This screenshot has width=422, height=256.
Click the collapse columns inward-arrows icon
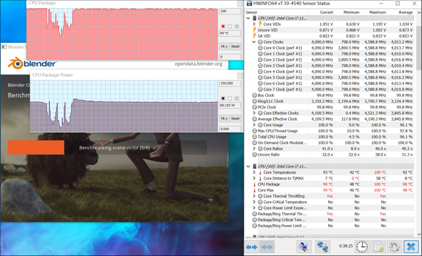tap(266, 247)
